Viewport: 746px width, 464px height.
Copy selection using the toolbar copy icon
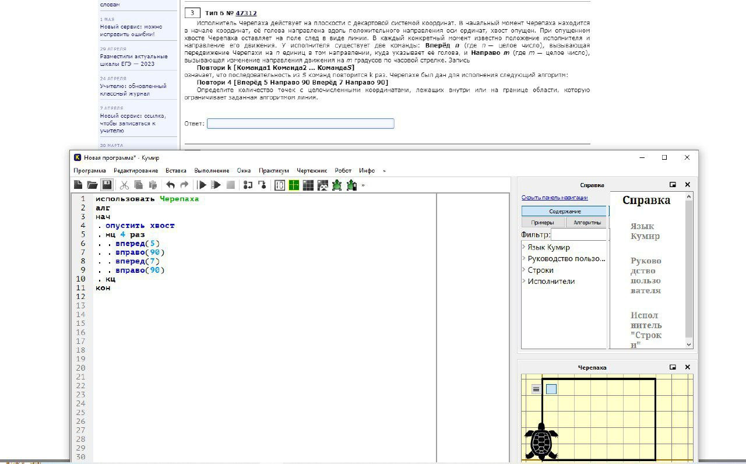139,185
